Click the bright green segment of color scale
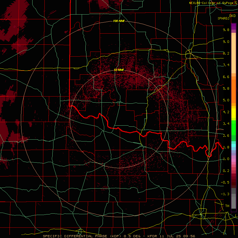Viewport: 238px width, 238px height. (x=234, y=127)
